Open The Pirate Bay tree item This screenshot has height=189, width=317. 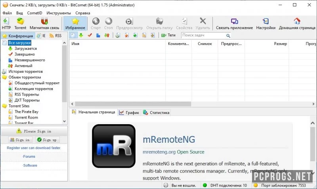[x=27, y=112]
